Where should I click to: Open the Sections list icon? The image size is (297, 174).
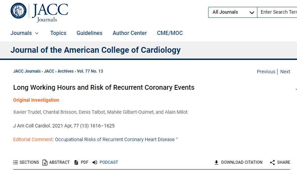[15, 162]
